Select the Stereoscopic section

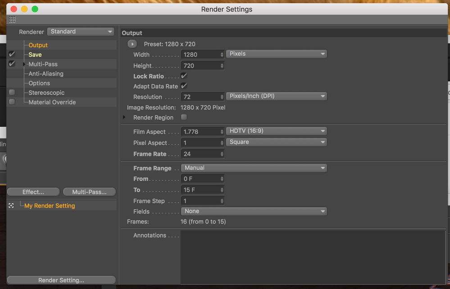(46, 93)
